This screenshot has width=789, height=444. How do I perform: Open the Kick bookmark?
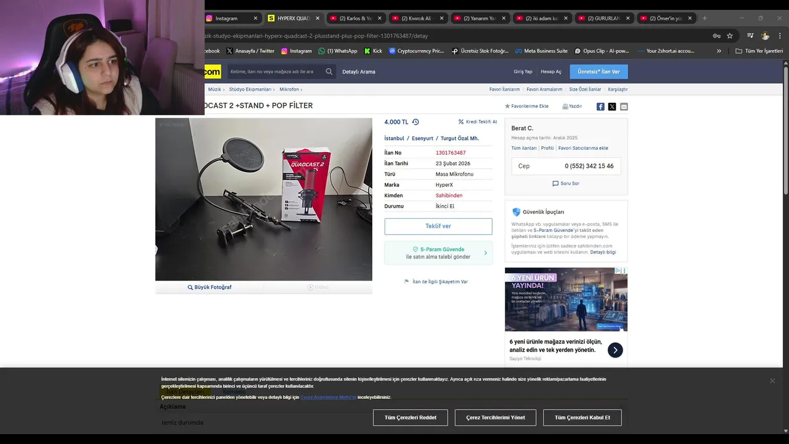pos(374,51)
